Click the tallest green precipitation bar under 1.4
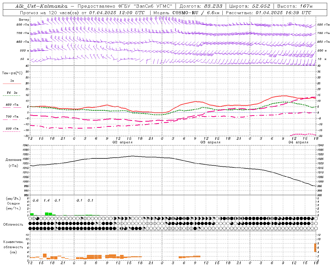This screenshot has height=265, width=331. click(x=47, y=214)
